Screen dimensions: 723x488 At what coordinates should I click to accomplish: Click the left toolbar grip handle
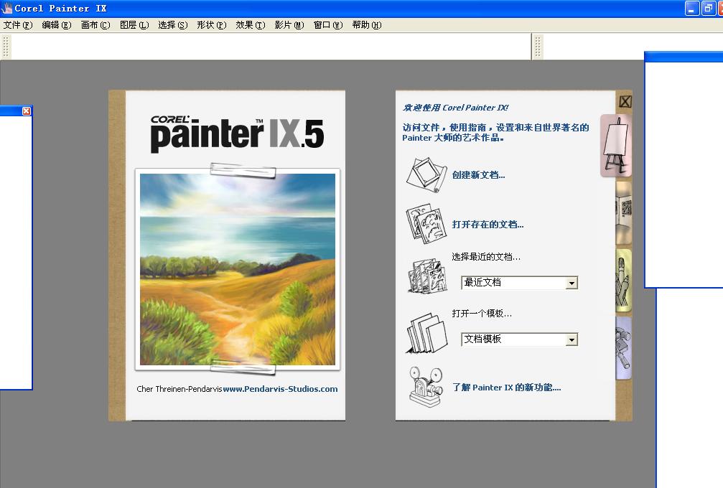pos(6,47)
